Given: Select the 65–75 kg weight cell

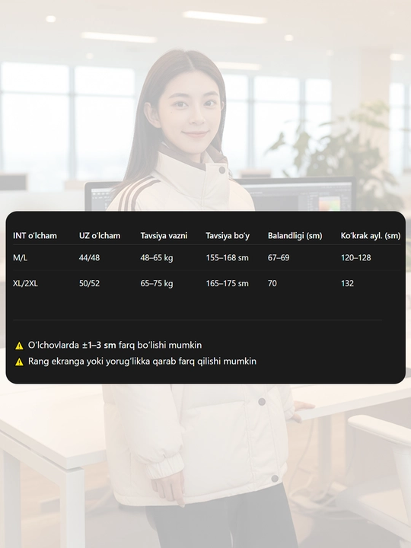Looking at the screenshot, I should pos(157,283).
